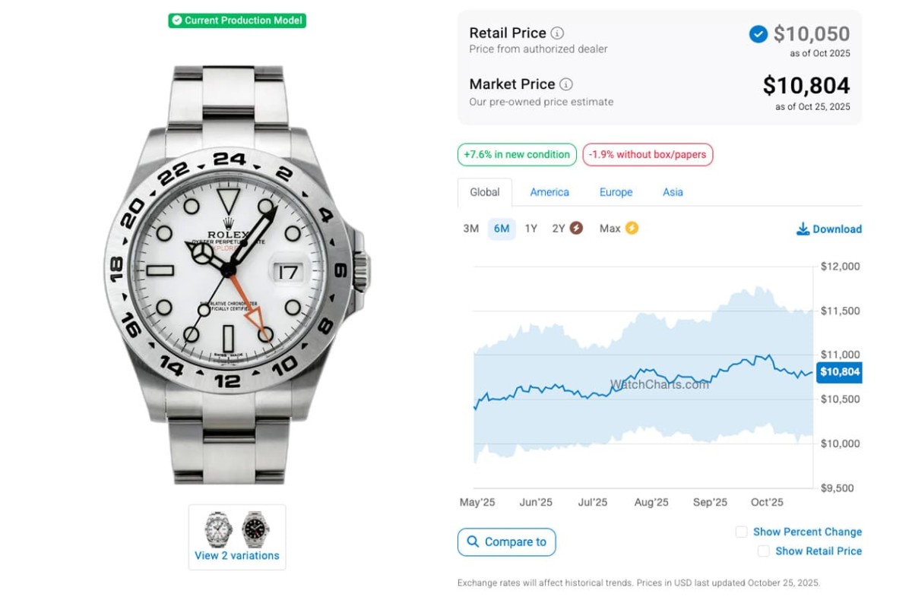Click the blue verified checkmark badge

click(758, 34)
